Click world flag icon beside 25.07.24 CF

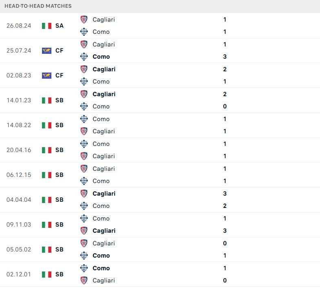pyautogui.click(x=46, y=51)
